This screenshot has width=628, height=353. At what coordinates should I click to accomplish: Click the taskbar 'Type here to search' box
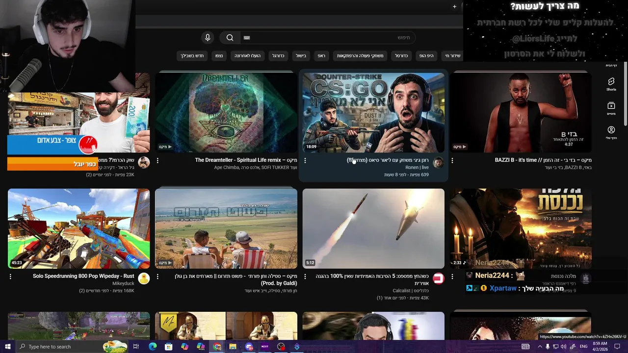71,347
